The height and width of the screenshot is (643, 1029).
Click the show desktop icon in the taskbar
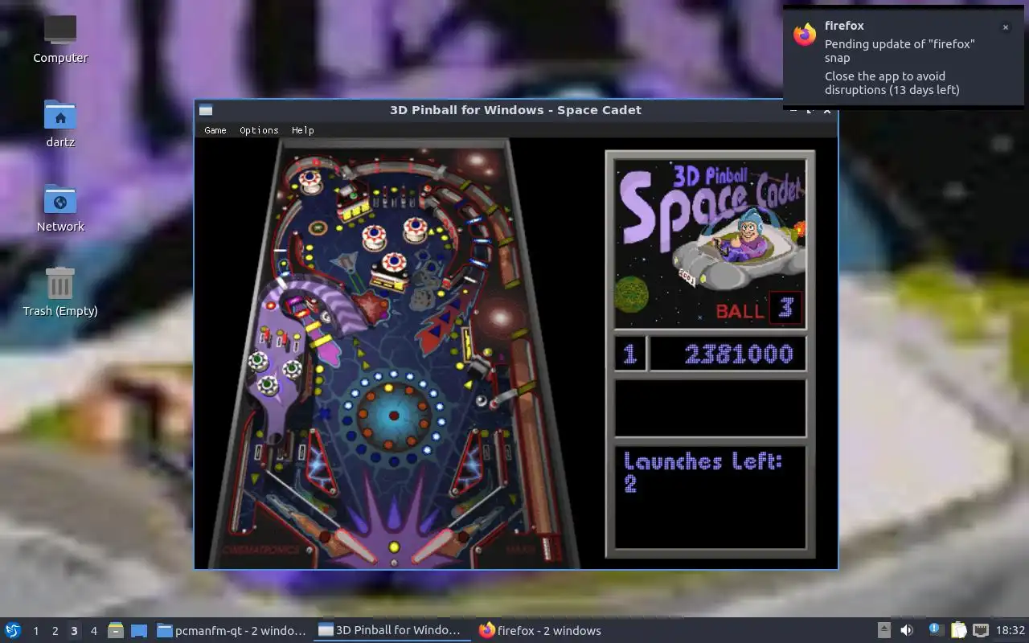click(x=139, y=631)
